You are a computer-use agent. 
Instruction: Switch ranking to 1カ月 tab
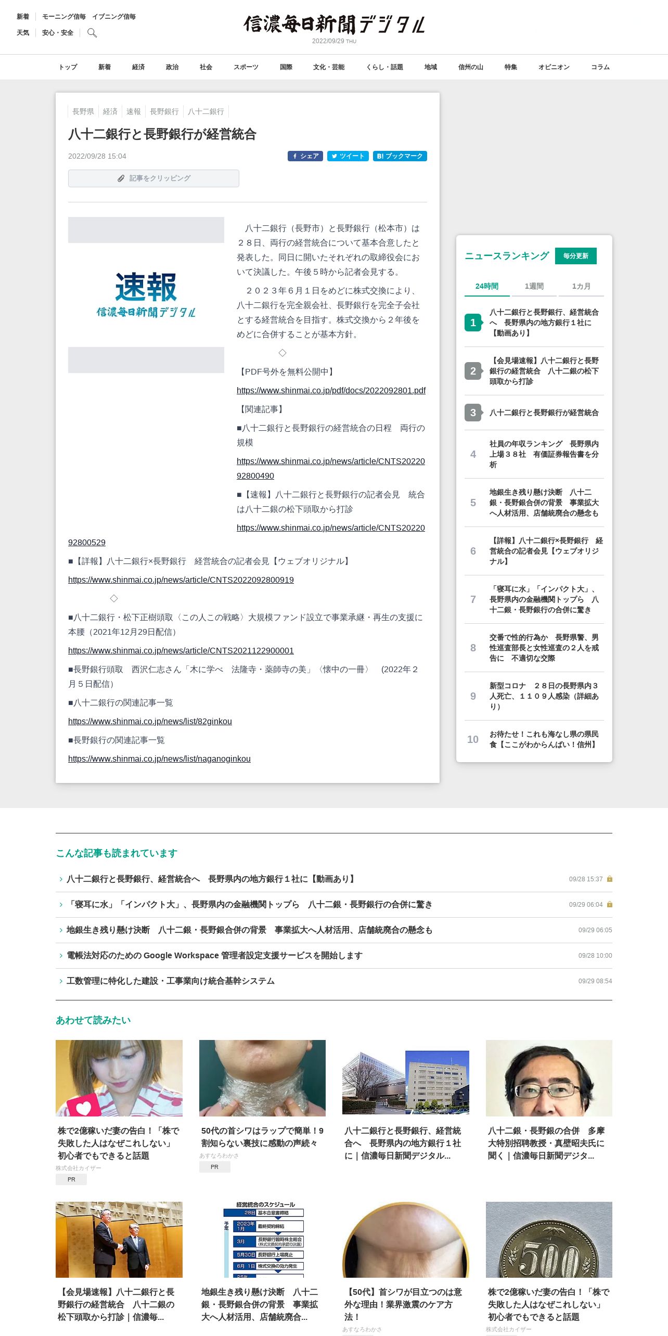coord(581,286)
